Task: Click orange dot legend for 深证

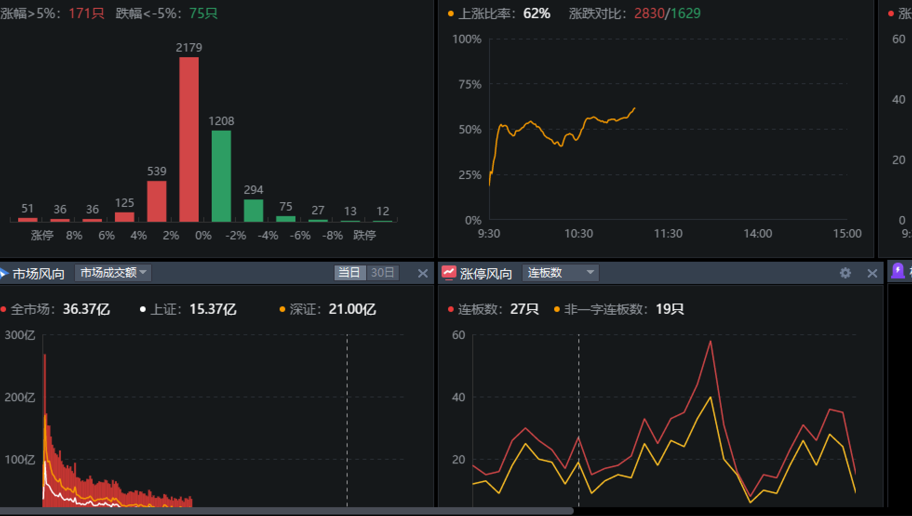Action: tap(282, 310)
